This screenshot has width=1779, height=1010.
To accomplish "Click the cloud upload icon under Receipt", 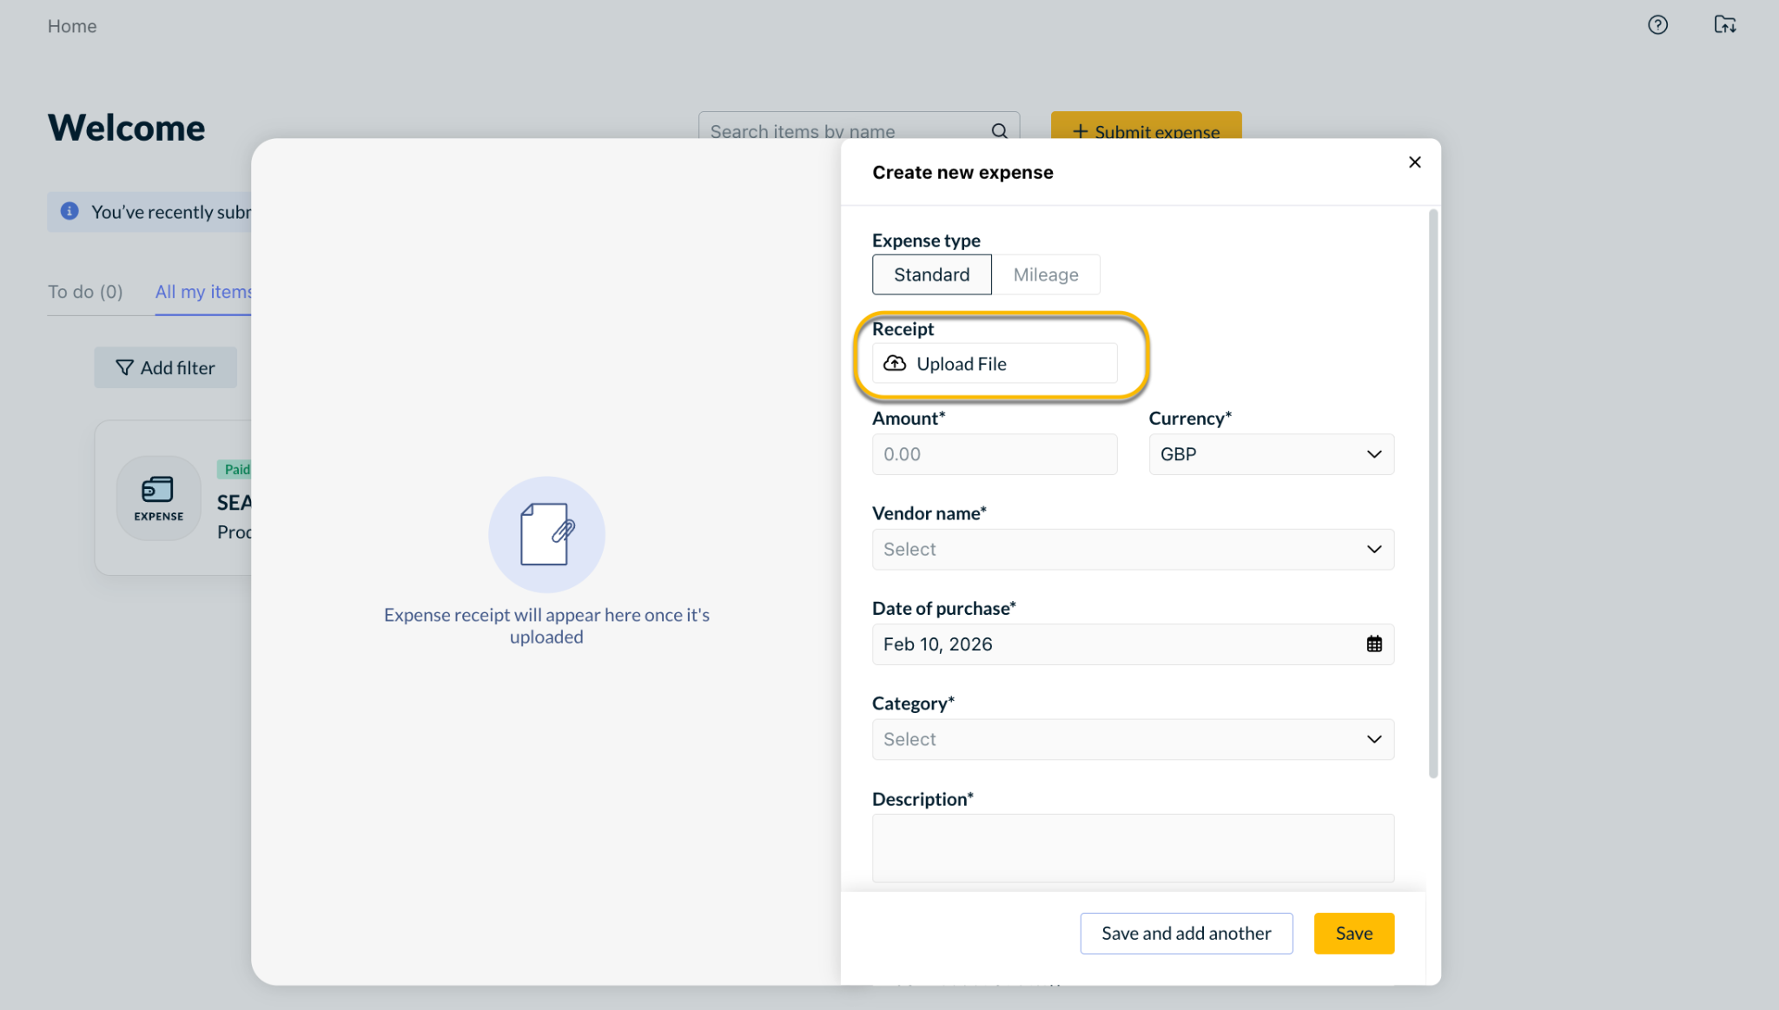I will click(x=895, y=364).
